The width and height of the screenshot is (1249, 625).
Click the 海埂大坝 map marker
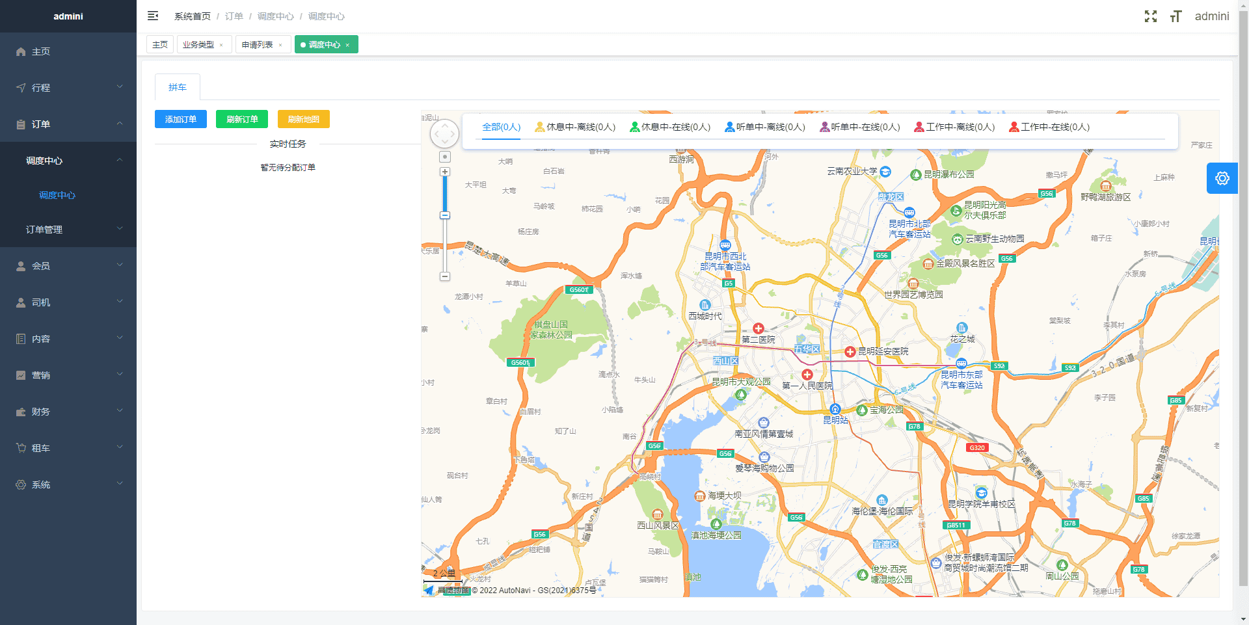[700, 496]
